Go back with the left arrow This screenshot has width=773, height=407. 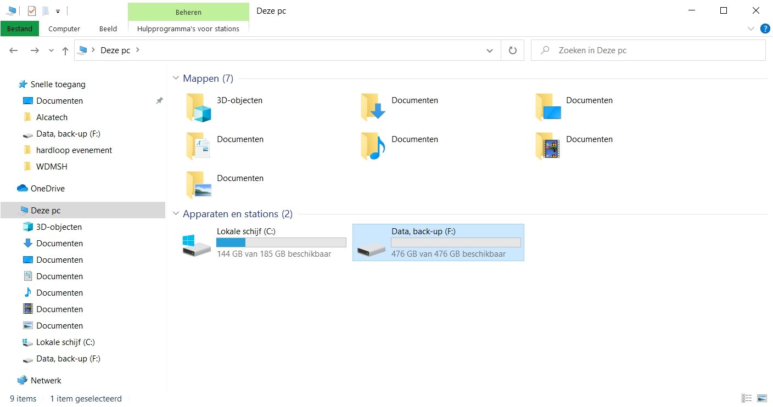(x=14, y=50)
